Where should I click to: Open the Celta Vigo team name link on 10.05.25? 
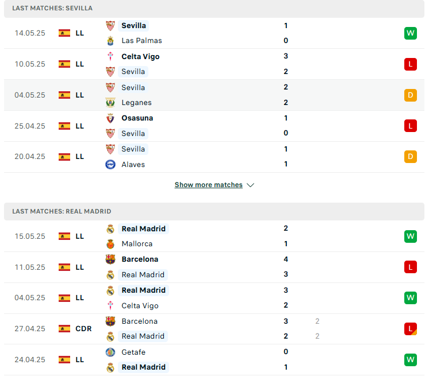pos(140,56)
